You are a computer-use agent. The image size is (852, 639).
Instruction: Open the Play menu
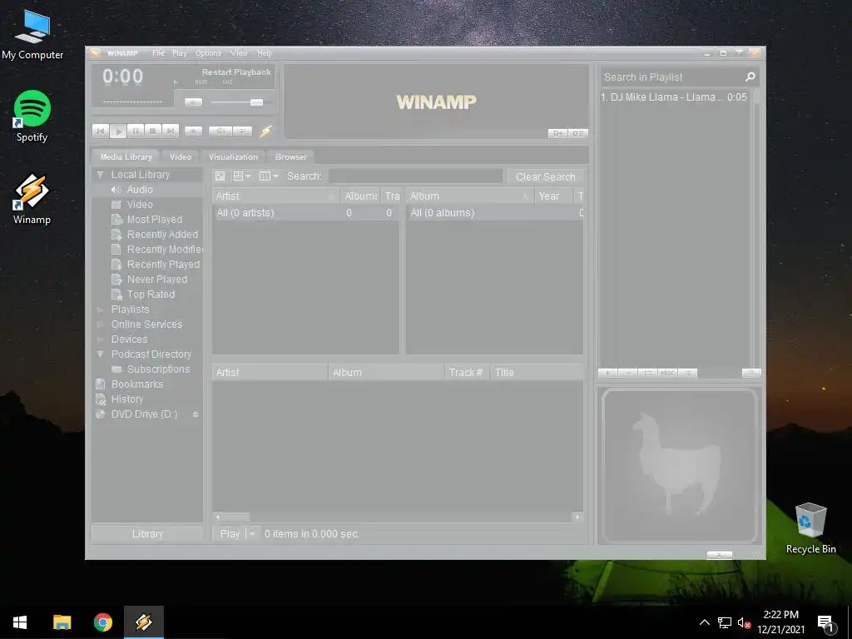click(180, 53)
